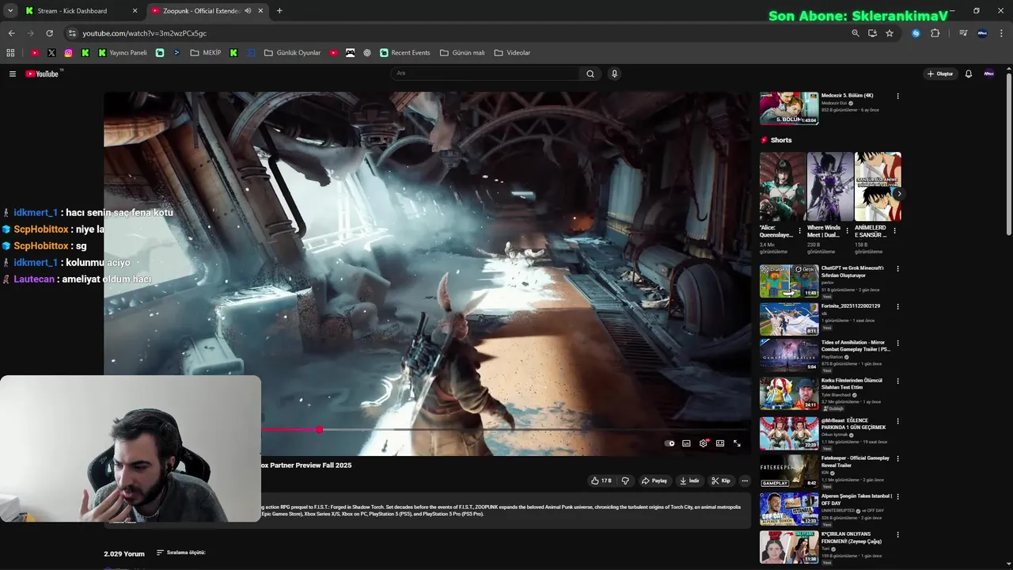Open more actions ellipsis beside Klip
The width and height of the screenshot is (1013, 570).
click(745, 481)
